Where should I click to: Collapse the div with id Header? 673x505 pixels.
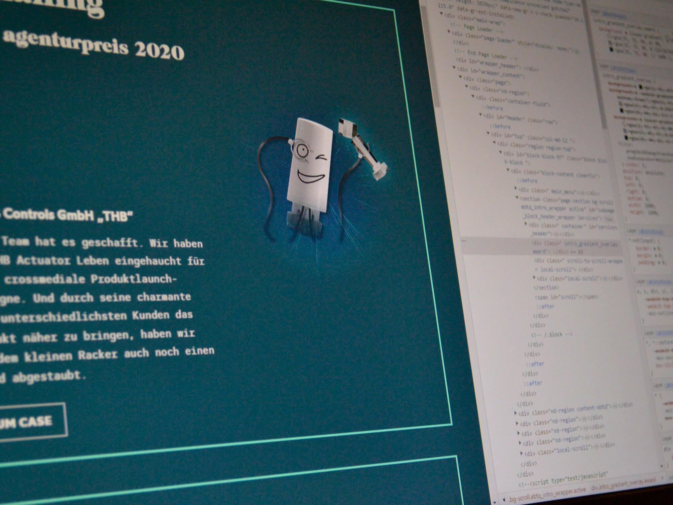click(481, 115)
